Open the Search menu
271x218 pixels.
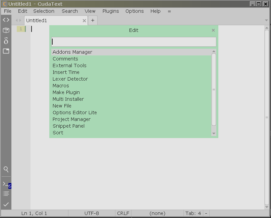(x=70, y=11)
